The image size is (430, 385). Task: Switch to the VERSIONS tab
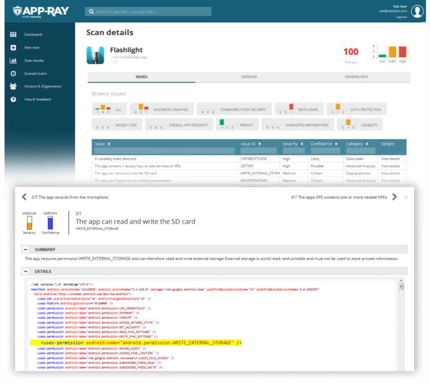coord(249,77)
